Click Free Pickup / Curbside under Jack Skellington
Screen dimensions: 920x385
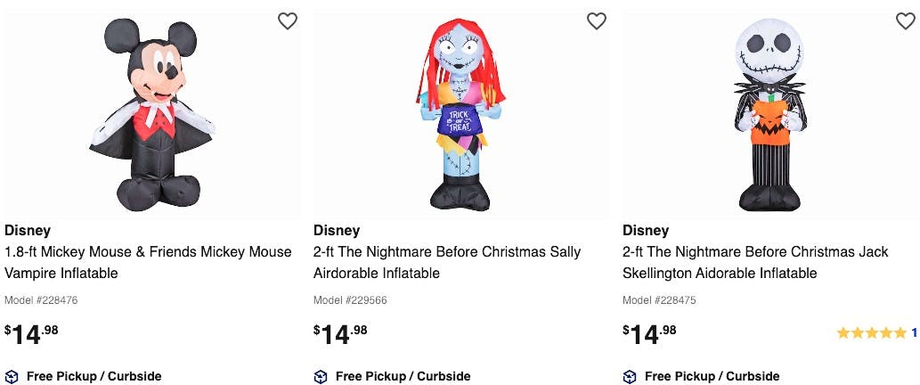pyautogui.click(x=712, y=376)
